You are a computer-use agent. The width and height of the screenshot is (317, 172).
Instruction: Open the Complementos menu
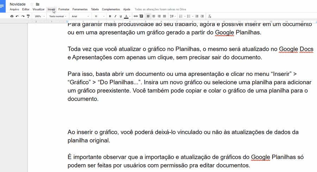[x=111, y=9]
